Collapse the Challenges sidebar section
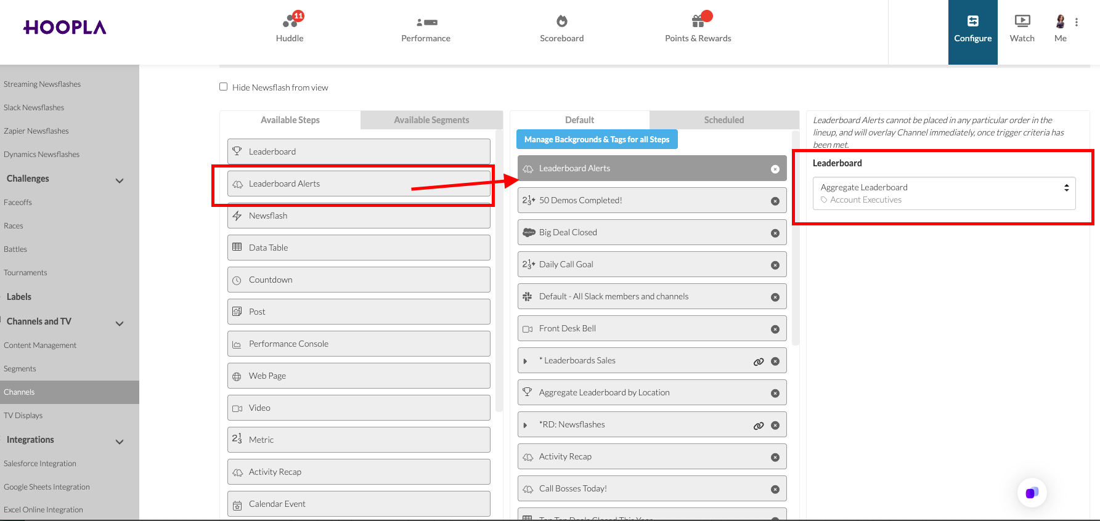The width and height of the screenshot is (1100, 521). point(120,180)
